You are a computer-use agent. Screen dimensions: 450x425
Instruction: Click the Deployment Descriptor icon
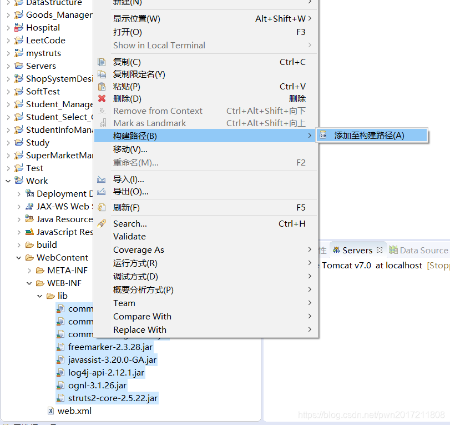(x=29, y=193)
